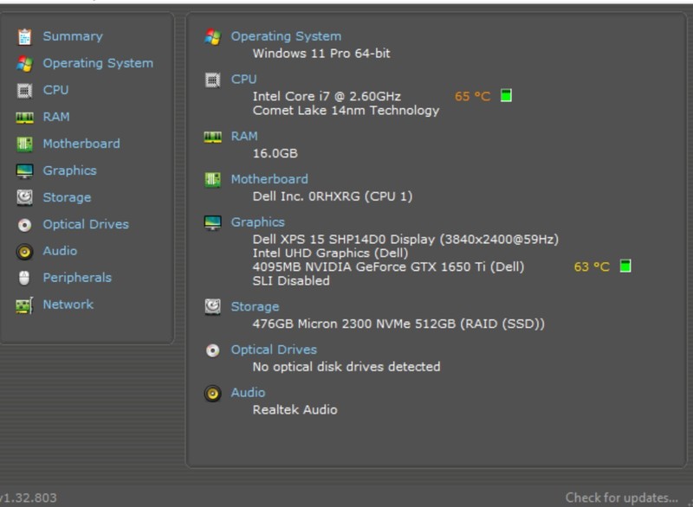Viewport: 693px width, 507px height.
Task: Click the 16.0GB RAM value
Action: [275, 153]
